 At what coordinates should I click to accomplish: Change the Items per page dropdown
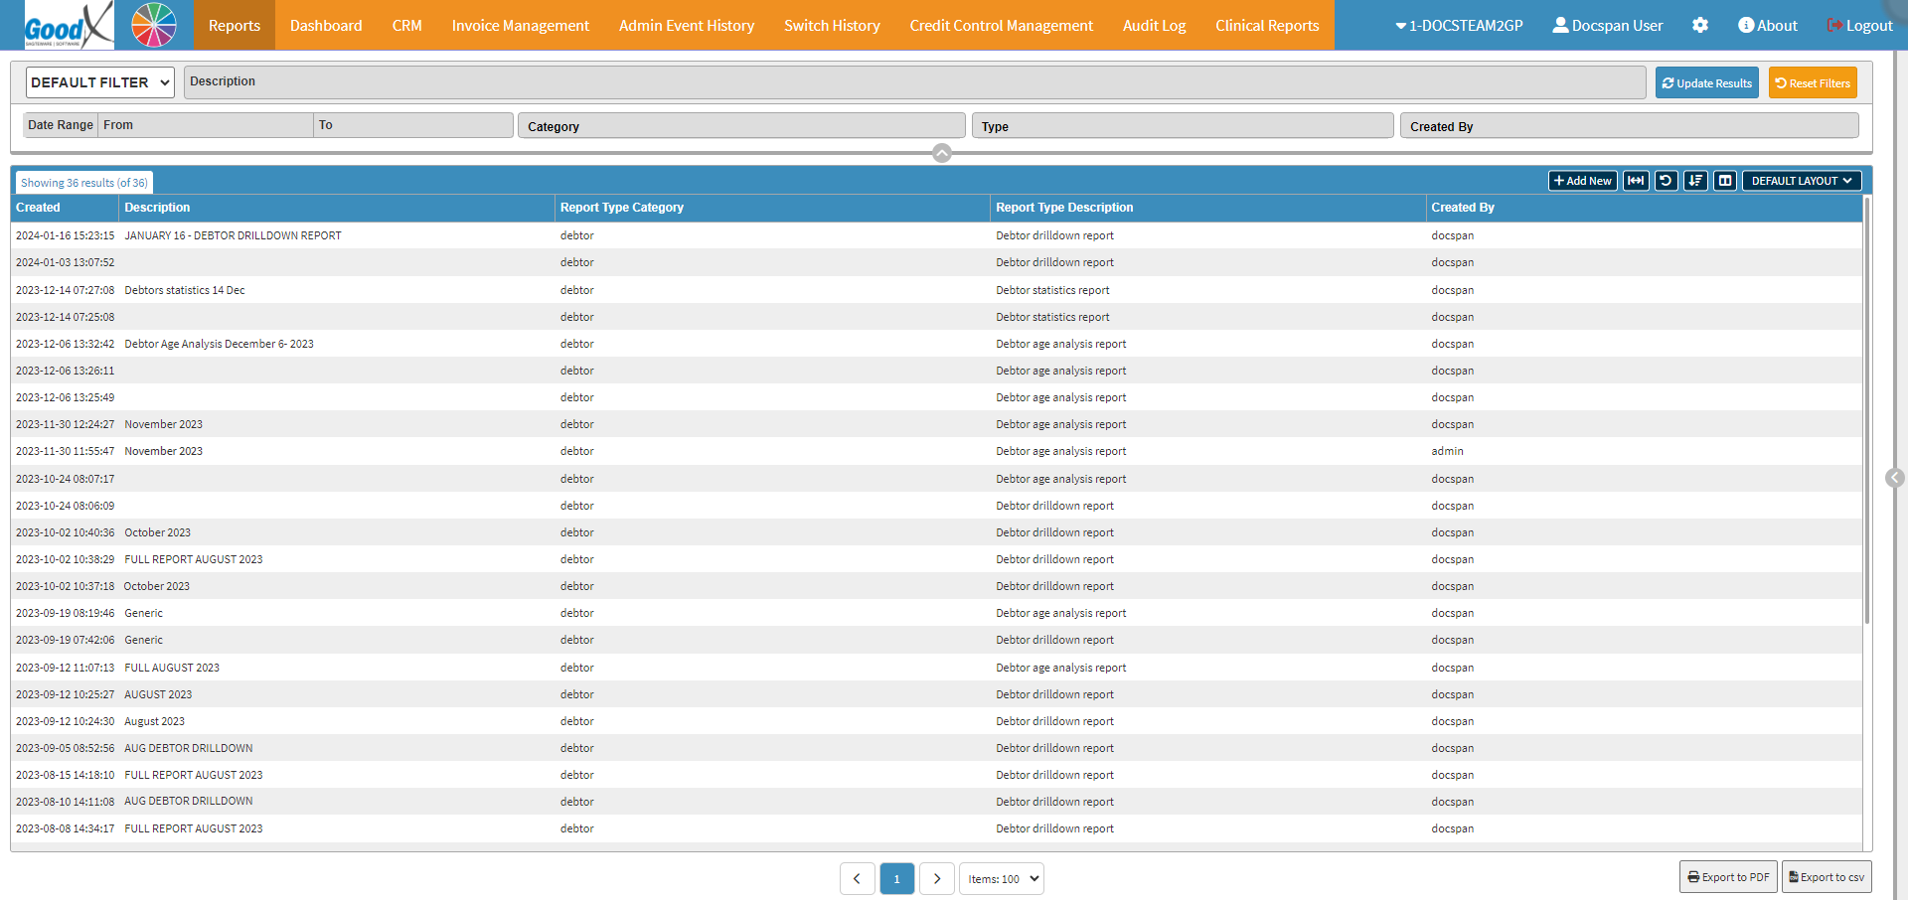(1001, 879)
